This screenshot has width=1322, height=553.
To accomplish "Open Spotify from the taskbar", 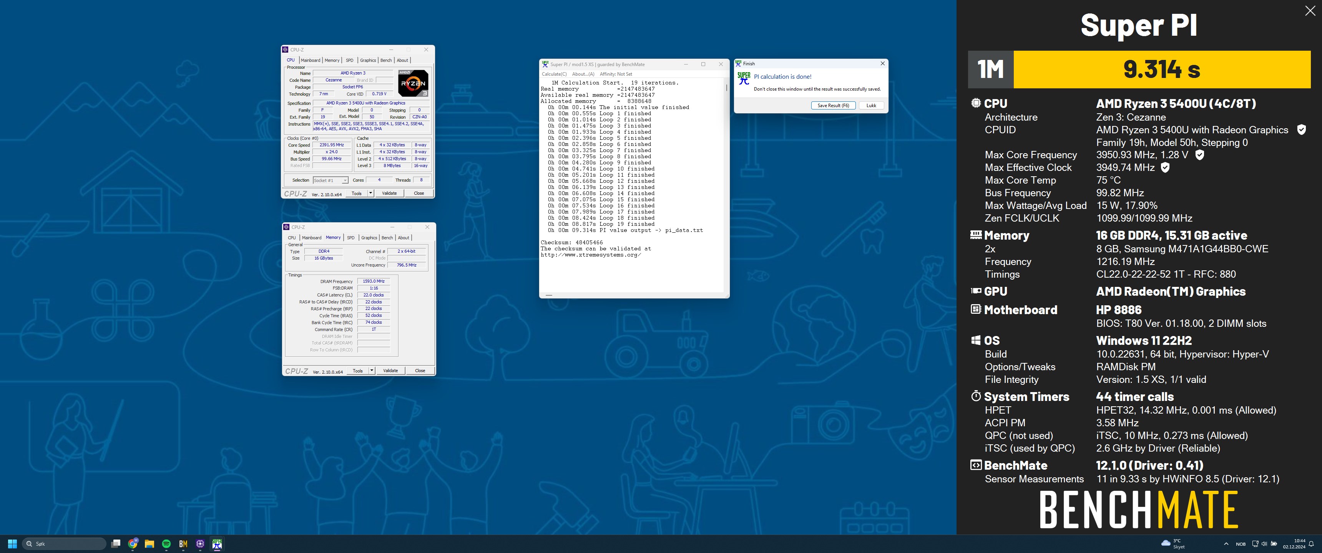I will [x=166, y=544].
